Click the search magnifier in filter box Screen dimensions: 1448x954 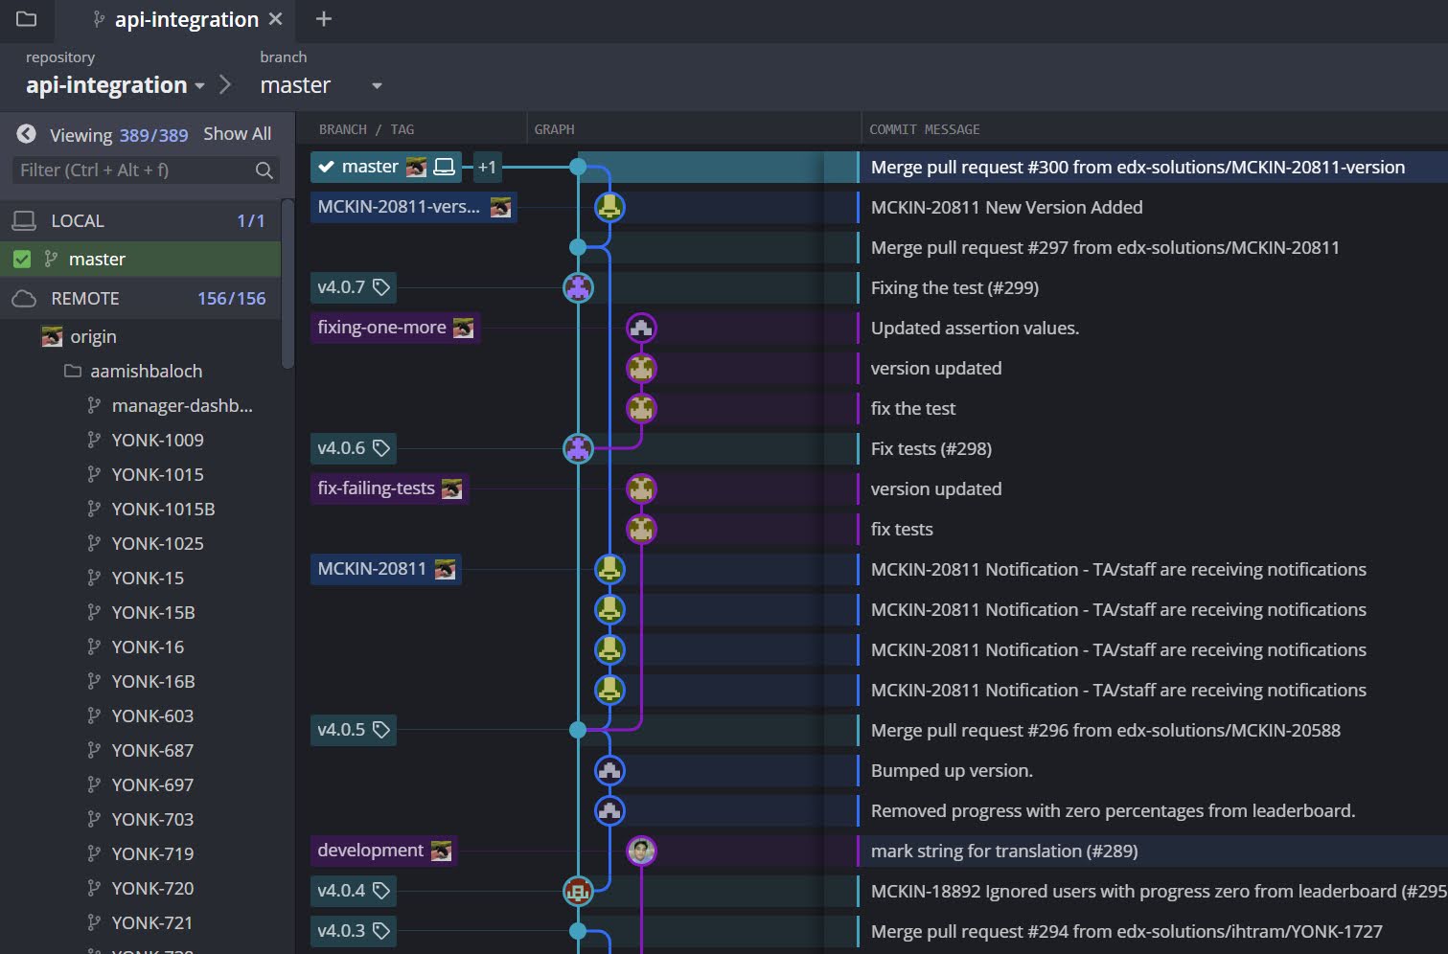point(264,170)
